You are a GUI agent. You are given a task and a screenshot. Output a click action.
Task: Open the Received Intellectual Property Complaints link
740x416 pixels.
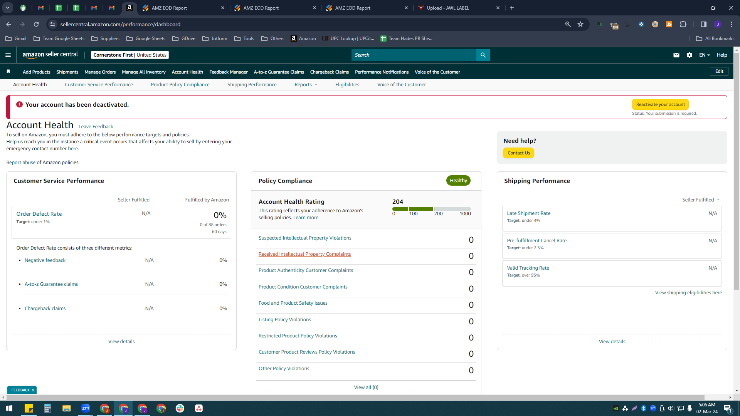pyautogui.click(x=304, y=254)
